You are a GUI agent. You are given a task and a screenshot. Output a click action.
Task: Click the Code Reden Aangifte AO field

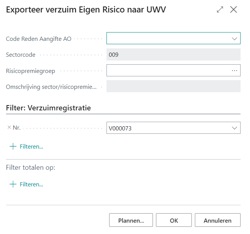click(x=168, y=39)
